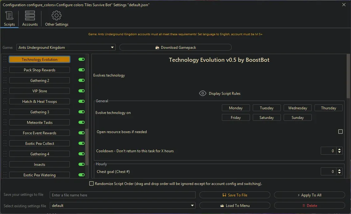Click the eye icon for Display Script Rules
The width and height of the screenshot is (351, 214).
(x=203, y=93)
